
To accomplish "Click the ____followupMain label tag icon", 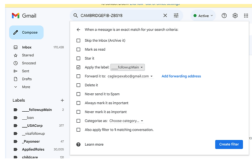I will coord(15,110).
